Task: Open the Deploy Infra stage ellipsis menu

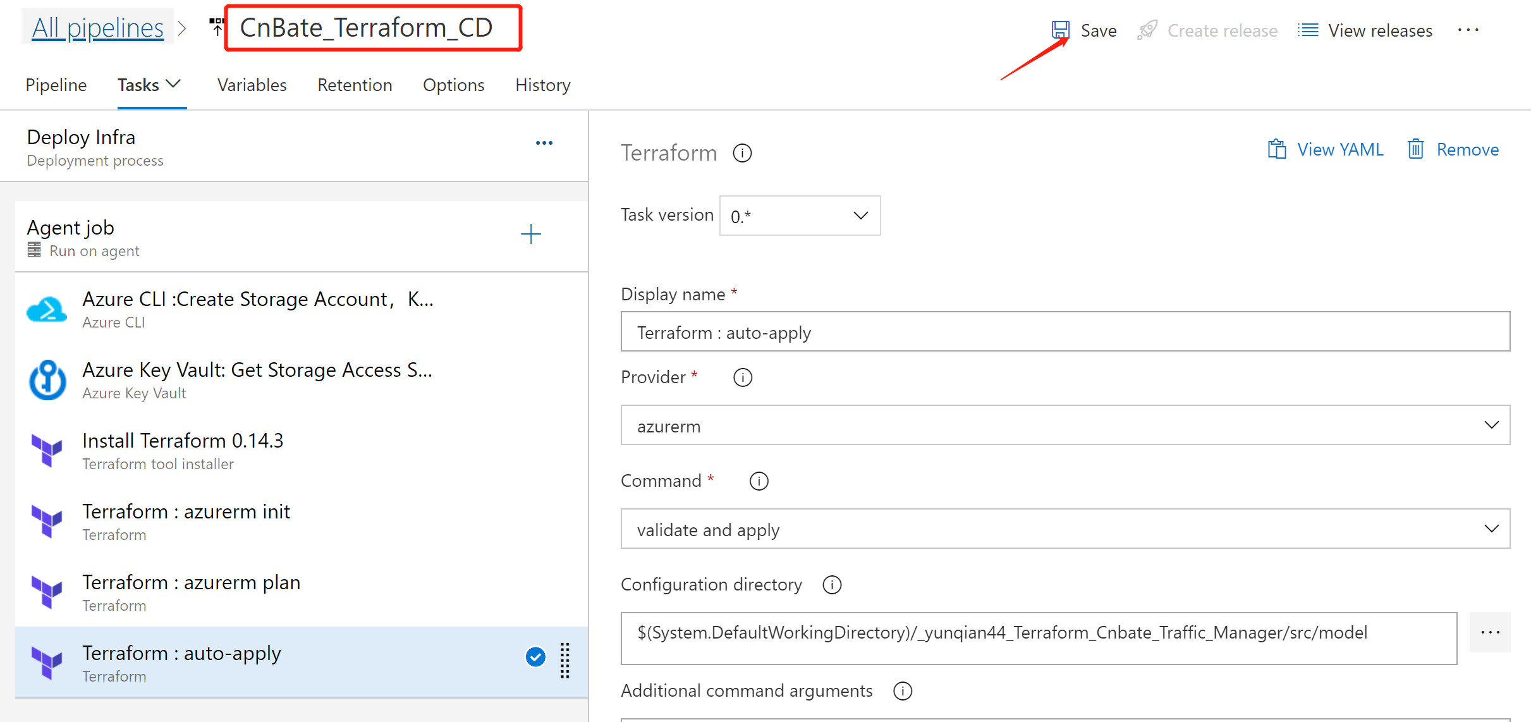Action: pos(544,143)
